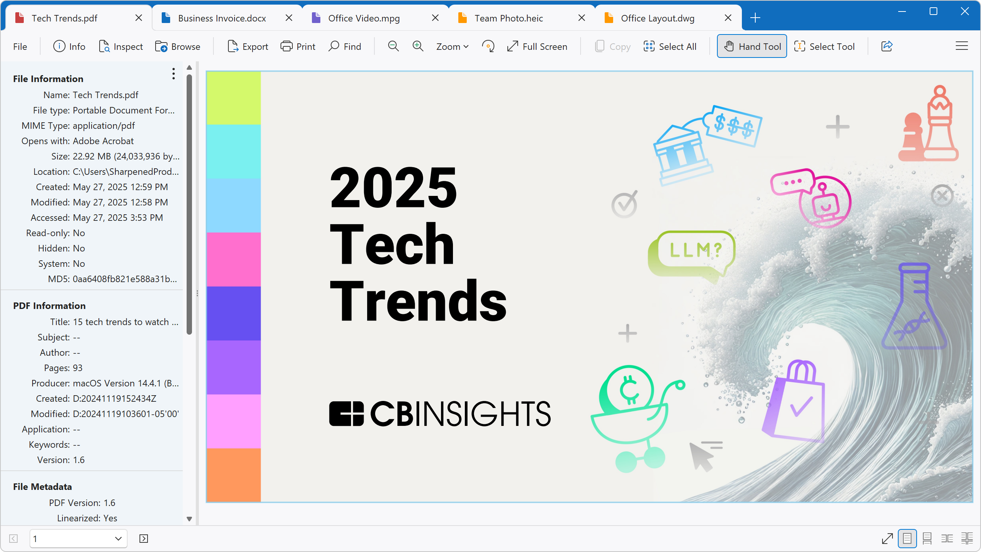Click the rotate view icon
Screen dimensions: 981x552
488,46
